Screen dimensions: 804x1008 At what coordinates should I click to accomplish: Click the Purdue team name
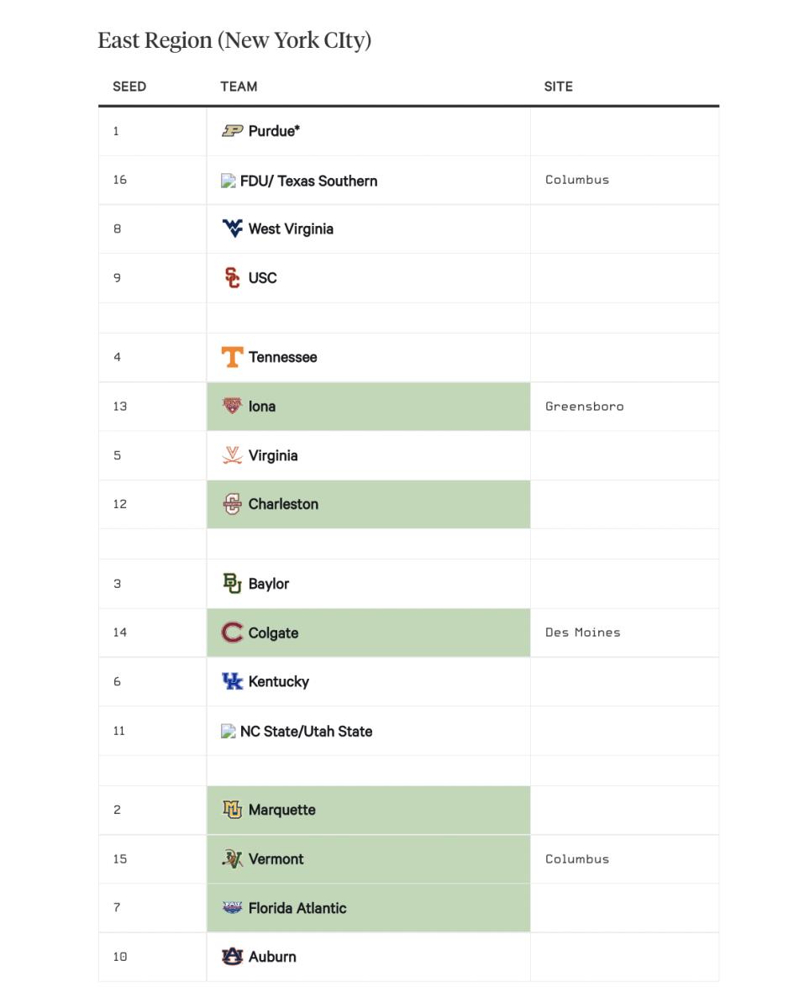pos(274,131)
